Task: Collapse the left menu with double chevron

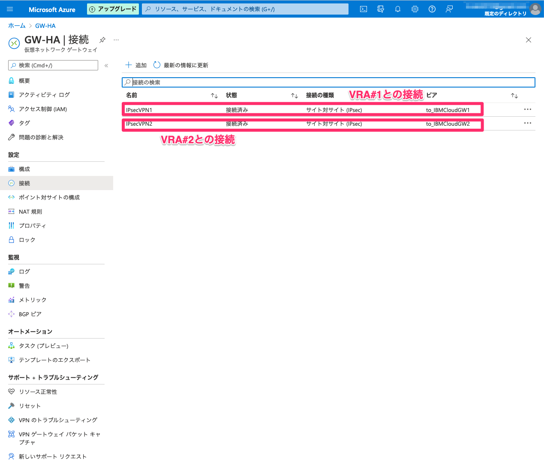Action: click(106, 65)
